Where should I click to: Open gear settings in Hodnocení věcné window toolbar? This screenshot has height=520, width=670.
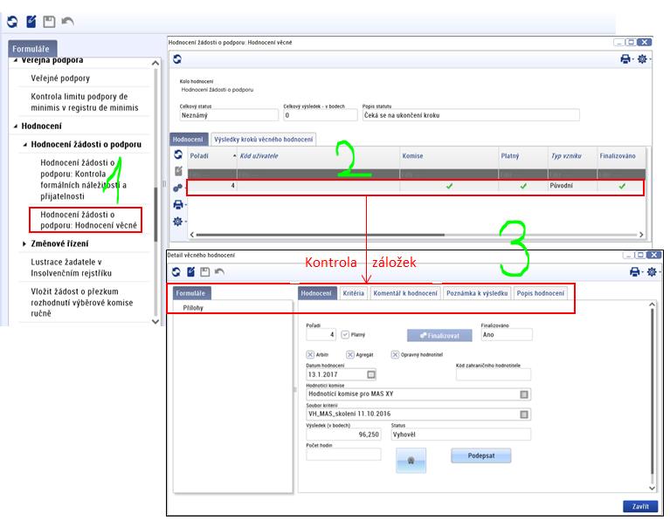[642, 59]
